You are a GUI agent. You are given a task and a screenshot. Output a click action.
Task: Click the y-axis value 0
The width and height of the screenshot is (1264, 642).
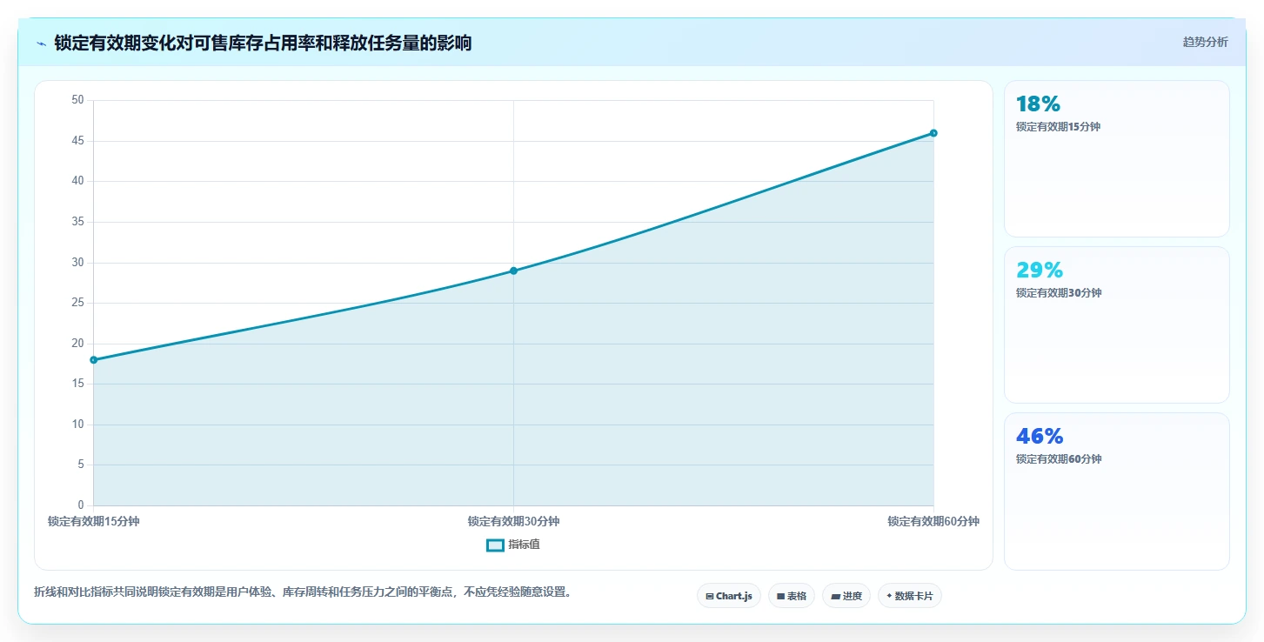[x=81, y=505]
